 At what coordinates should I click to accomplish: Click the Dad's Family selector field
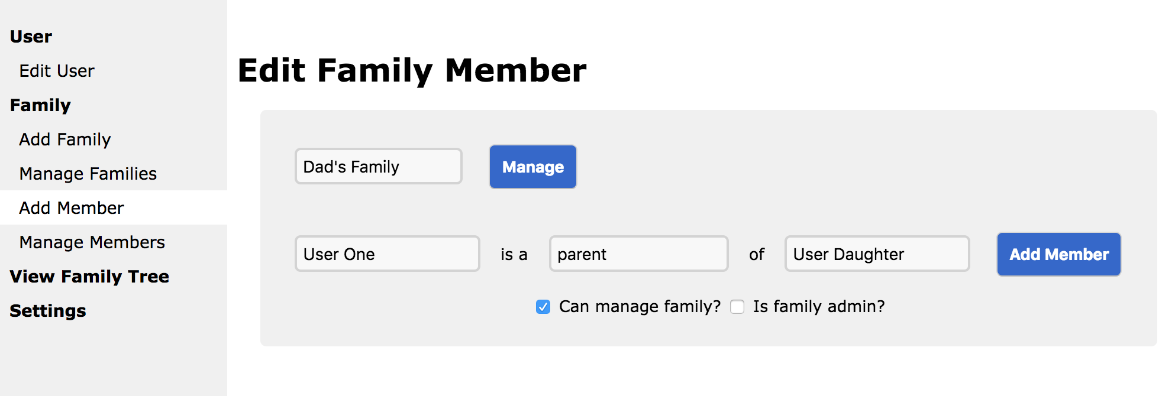click(379, 167)
